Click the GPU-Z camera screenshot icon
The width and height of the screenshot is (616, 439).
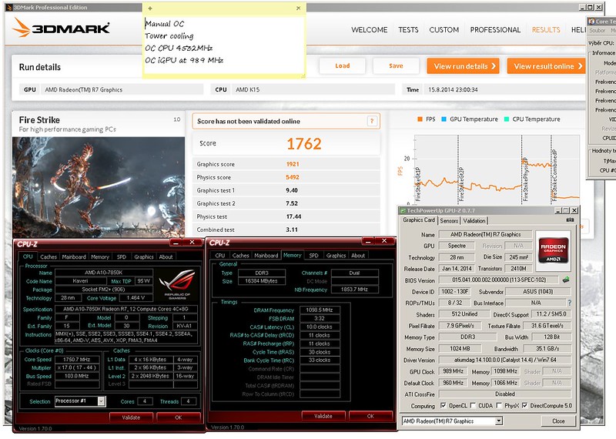(570, 220)
